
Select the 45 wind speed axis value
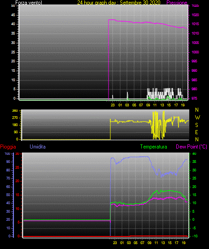pyautogui.click(x=13, y=15)
